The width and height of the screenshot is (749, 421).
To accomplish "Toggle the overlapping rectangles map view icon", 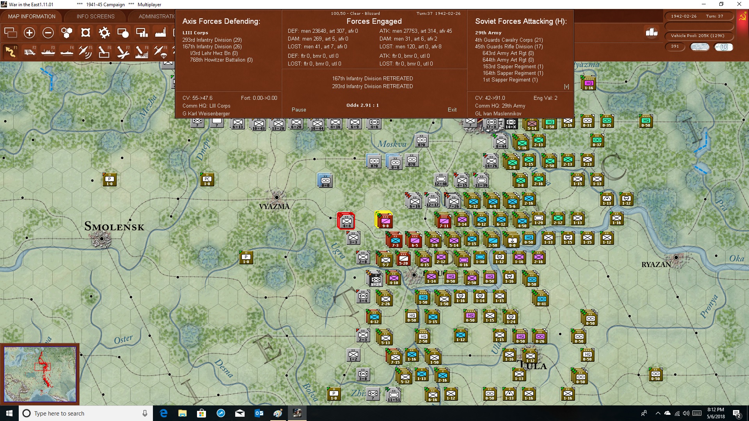I will tap(11, 33).
